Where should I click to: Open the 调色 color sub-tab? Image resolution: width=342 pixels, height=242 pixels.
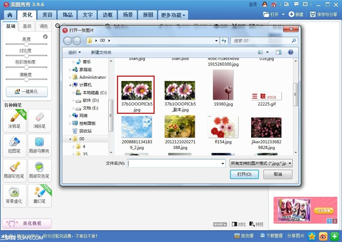[x=44, y=26]
